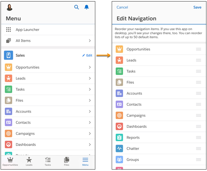Grab the Tasks reorder handle
The height and width of the screenshot is (171, 207).
coord(198,71)
